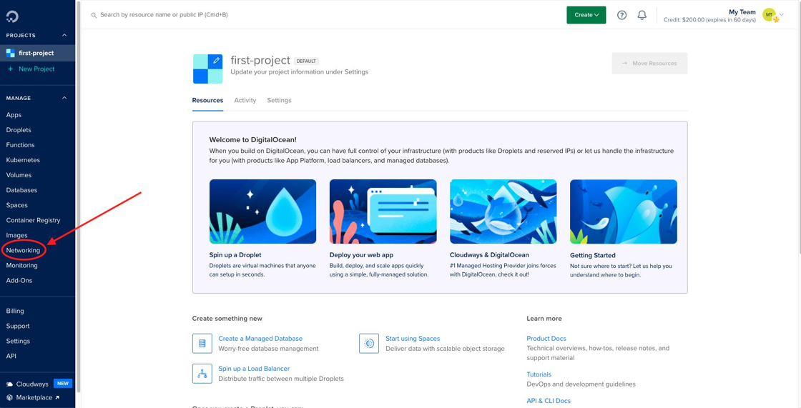Open Volumes in the sidebar
This screenshot has width=801, height=408.
click(x=19, y=175)
